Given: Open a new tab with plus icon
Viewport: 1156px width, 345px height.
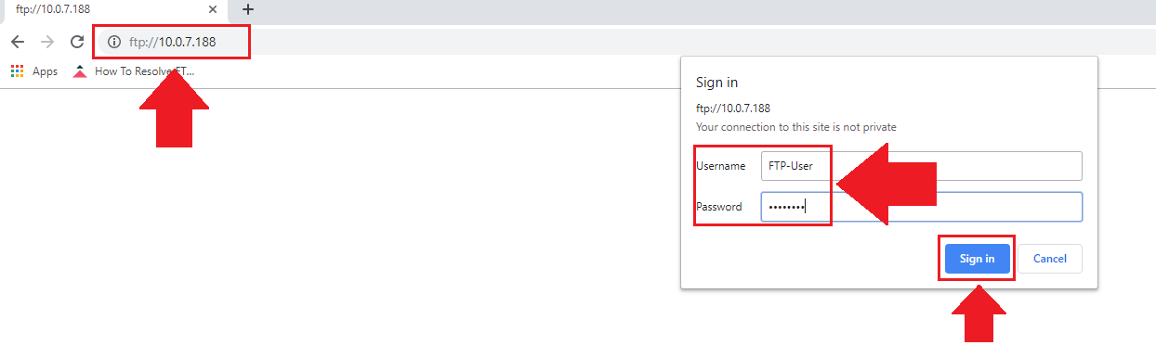Looking at the screenshot, I should click(x=248, y=9).
